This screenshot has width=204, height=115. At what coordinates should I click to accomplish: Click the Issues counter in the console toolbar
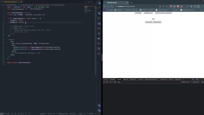coord(196,82)
